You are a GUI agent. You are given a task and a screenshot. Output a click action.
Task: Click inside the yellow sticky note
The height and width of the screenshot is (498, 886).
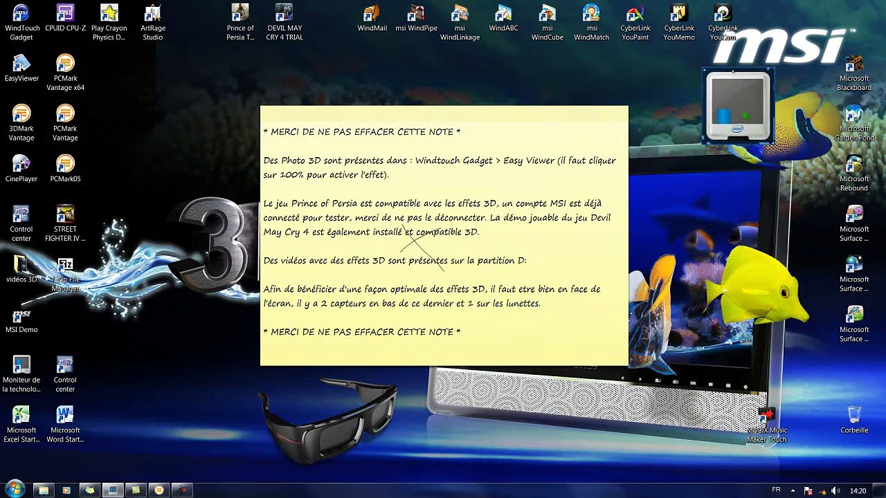[x=444, y=235]
